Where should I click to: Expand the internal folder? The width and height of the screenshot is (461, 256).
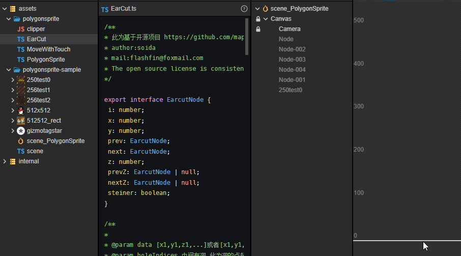point(5,161)
